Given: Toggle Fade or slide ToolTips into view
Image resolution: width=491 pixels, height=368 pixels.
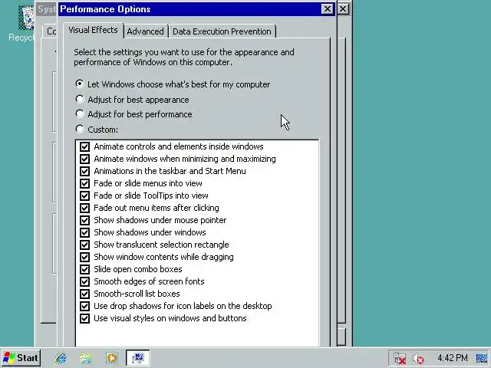Looking at the screenshot, I should tap(84, 195).
